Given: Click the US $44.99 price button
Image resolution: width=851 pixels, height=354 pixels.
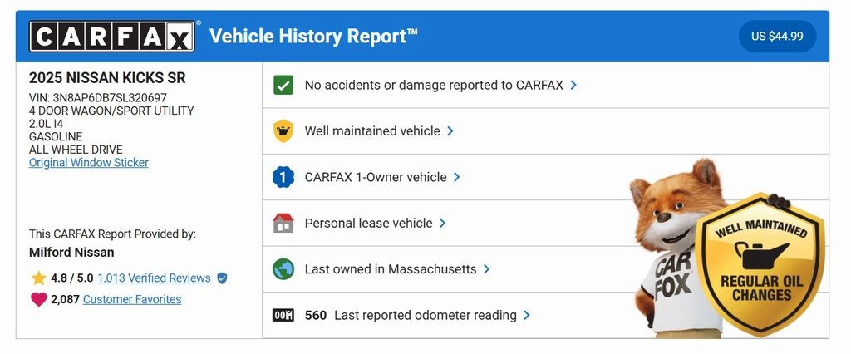Looking at the screenshot, I should [777, 37].
